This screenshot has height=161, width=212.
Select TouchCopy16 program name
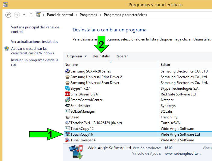pyautogui.click(x=82, y=134)
